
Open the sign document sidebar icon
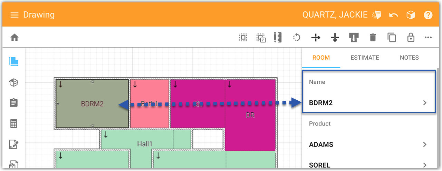coord(14,144)
